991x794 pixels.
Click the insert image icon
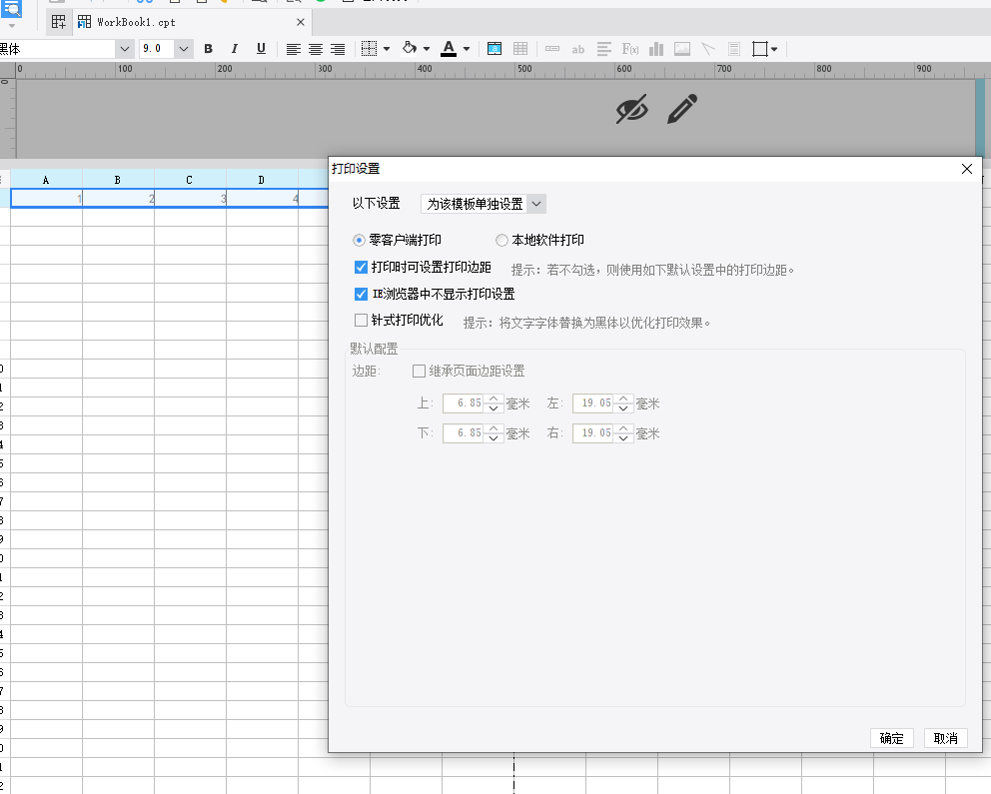click(x=682, y=49)
